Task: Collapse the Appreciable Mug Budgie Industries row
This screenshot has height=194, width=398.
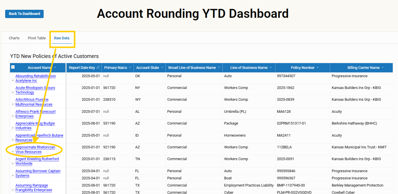Action: click(13, 128)
